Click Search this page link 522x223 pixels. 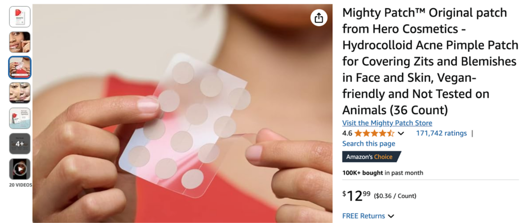pos(369,144)
